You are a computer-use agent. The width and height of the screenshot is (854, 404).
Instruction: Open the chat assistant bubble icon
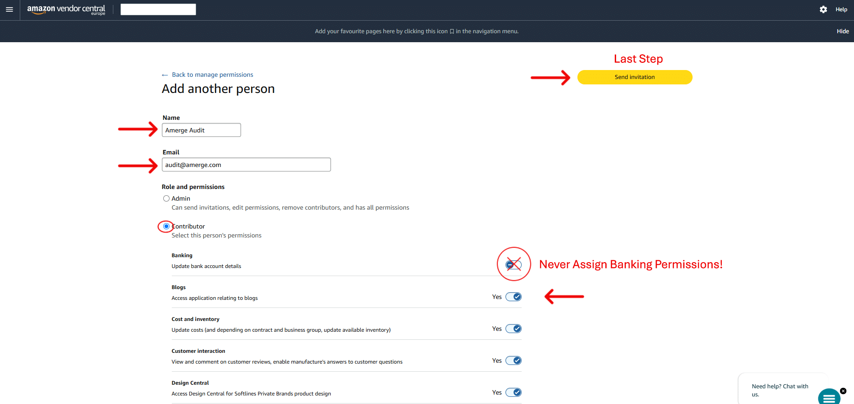829,397
